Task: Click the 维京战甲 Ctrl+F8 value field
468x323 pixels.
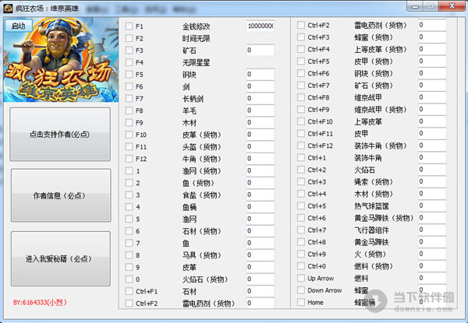Action: (432, 97)
